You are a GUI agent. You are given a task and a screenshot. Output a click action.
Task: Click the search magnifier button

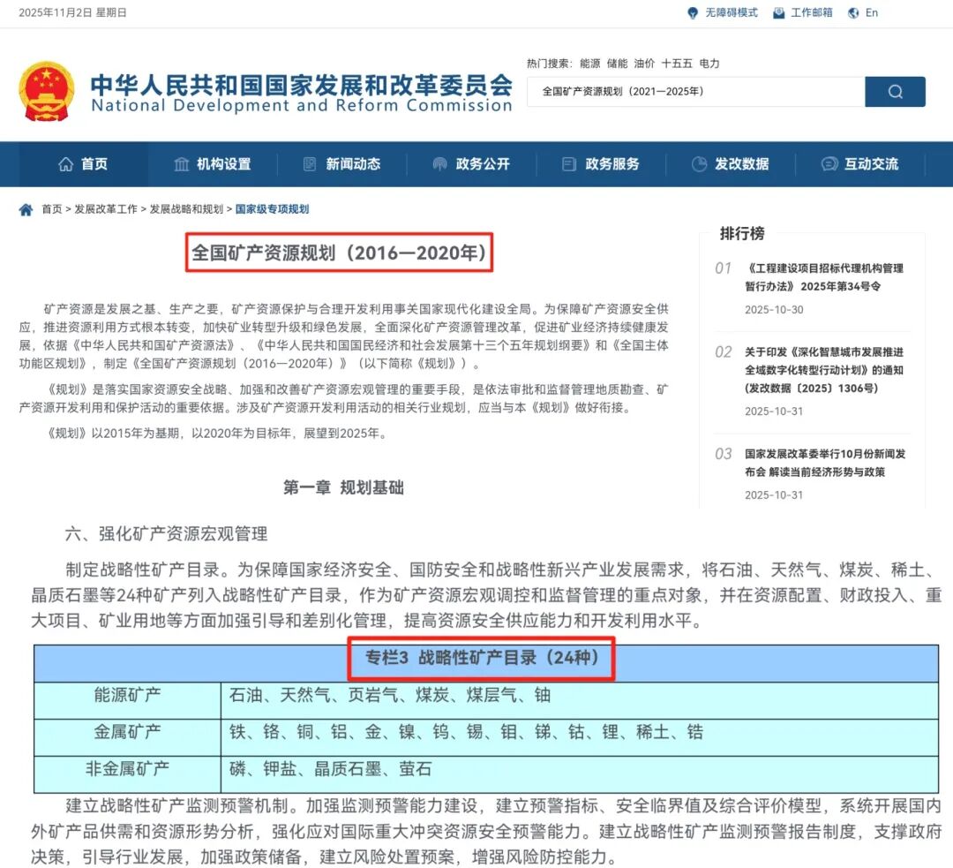click(x=895, y=92)
